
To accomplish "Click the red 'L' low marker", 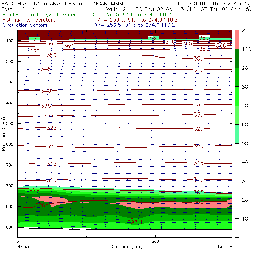I will 131,217.
